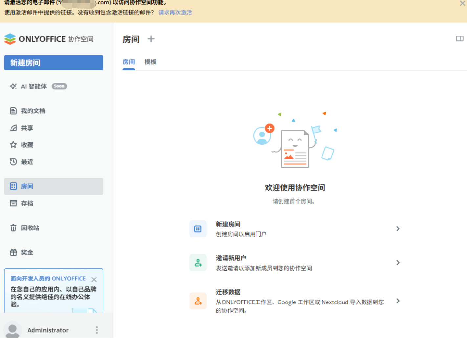The image size is (467, 338).
Task: Select AI 智能体 in the sidebar
Action: (x=34, y=86)
